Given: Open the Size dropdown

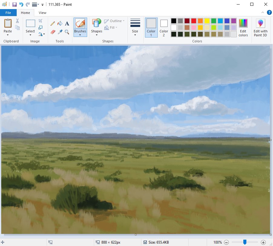Looking at the screenshot, I should (x=135, y=28).
